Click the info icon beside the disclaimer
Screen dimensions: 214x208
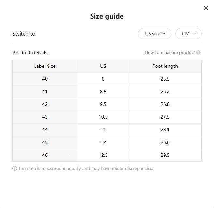pyautogui.click(x=15, y=169)
